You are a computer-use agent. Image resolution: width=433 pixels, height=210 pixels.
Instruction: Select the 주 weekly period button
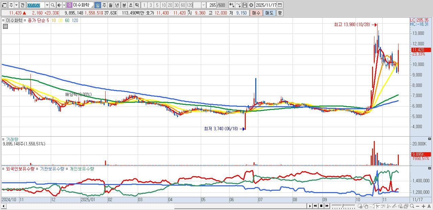(104, 5)
